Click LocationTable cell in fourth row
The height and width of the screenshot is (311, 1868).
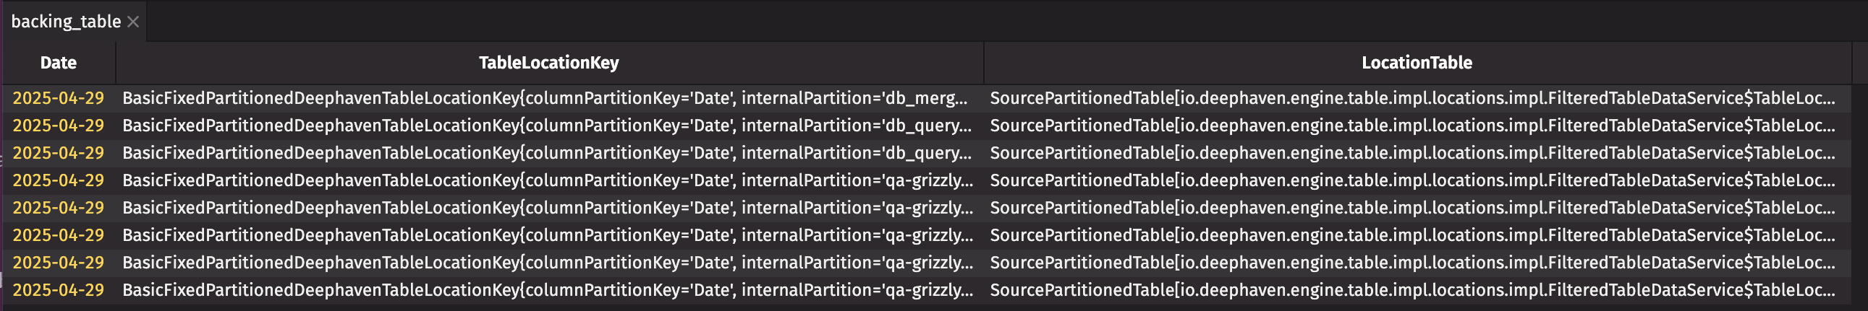coord(1412,181)
